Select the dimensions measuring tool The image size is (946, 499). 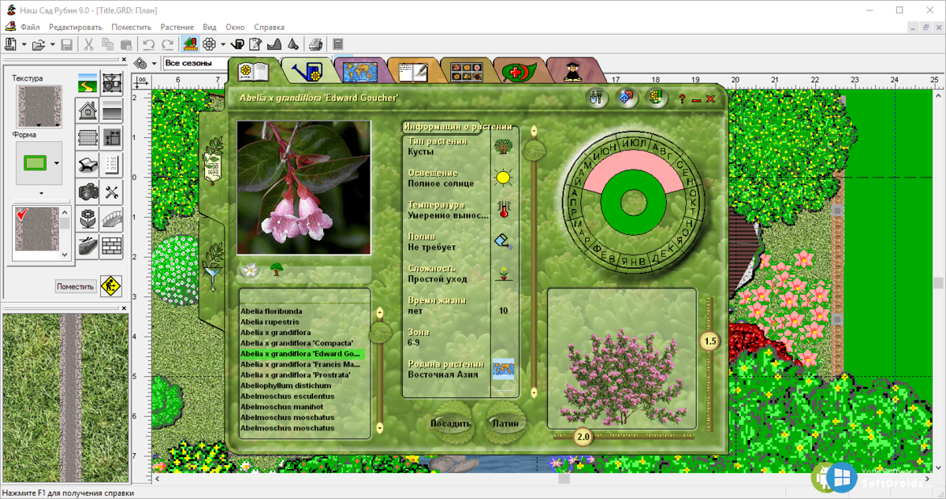(112, 137)
